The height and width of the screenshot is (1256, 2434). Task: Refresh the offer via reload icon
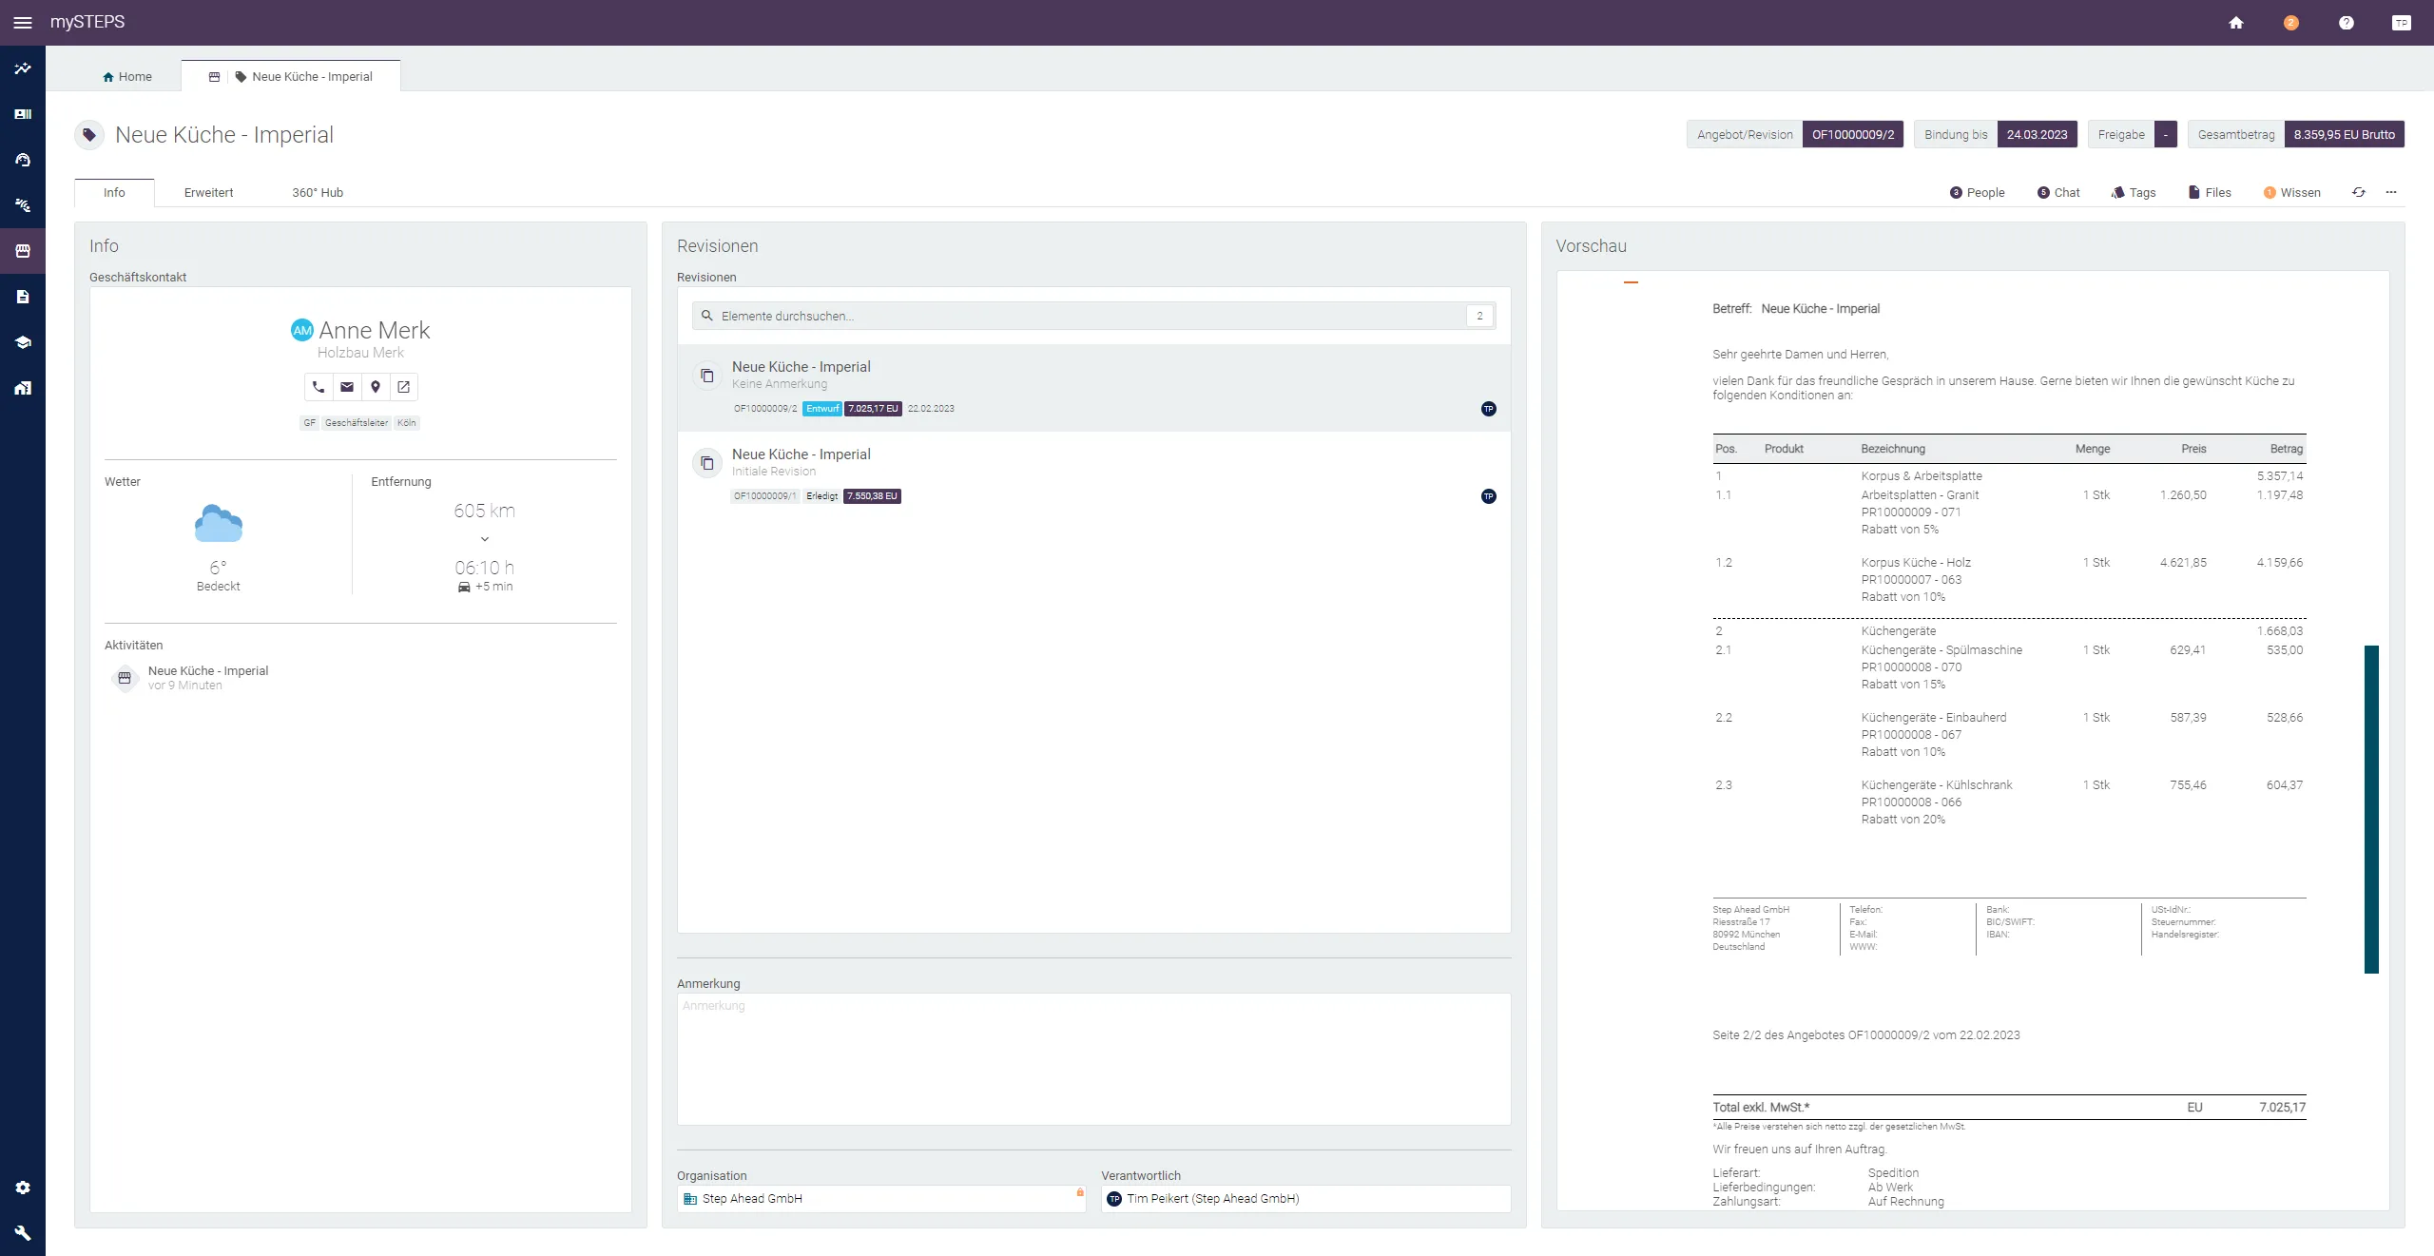[2359, 192]
